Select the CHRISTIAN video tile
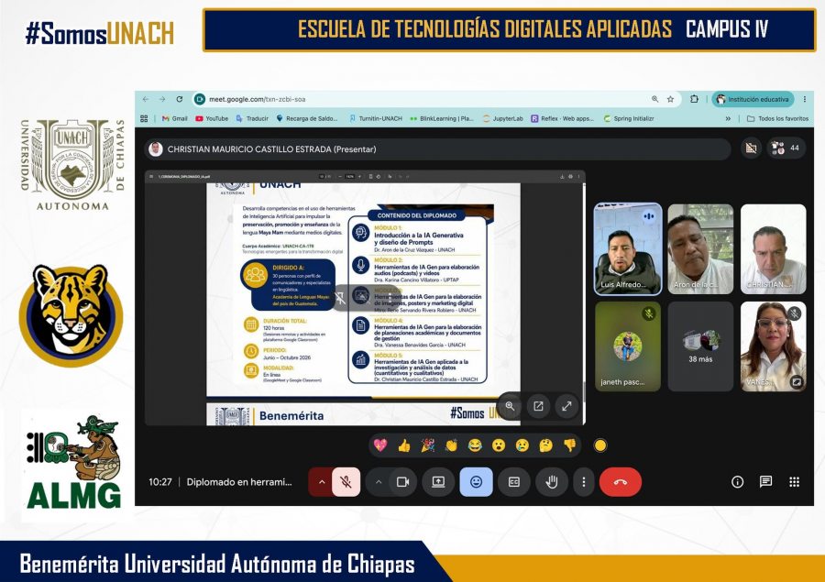Image resolution: width=825 pixels, height=582 pixels. point(773,249)
